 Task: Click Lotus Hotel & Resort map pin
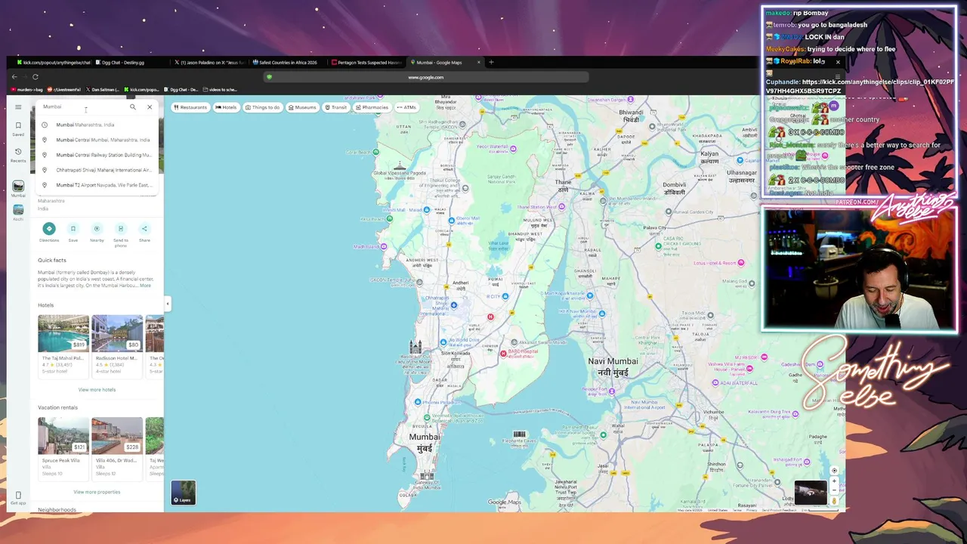[x=741, y=263]
